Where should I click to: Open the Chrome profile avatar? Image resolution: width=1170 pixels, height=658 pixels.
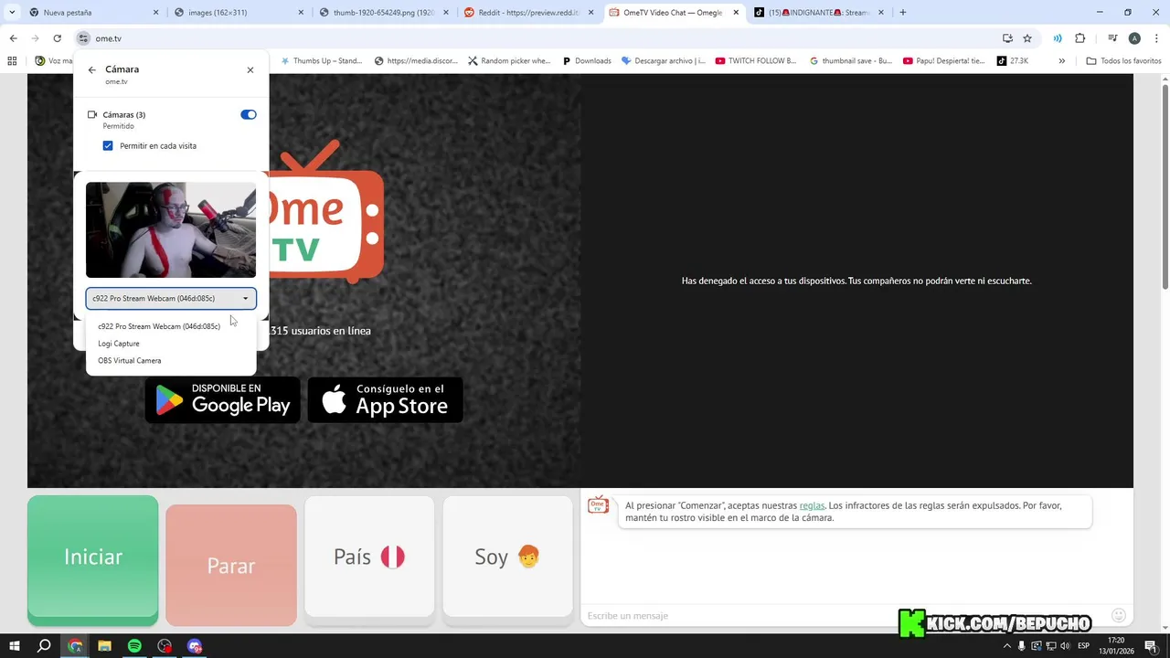coord(1134,38)
